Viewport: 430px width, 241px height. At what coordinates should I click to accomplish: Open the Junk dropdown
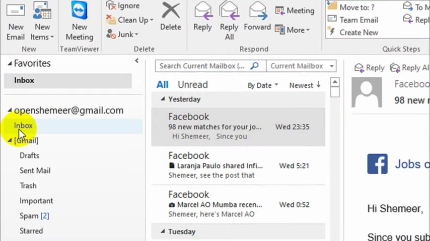point(122,35)
